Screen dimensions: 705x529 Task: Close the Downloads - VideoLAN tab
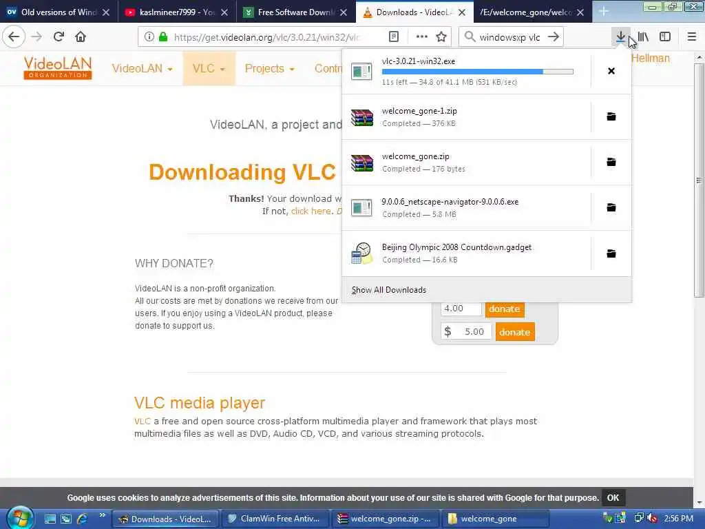coord(462,12)
